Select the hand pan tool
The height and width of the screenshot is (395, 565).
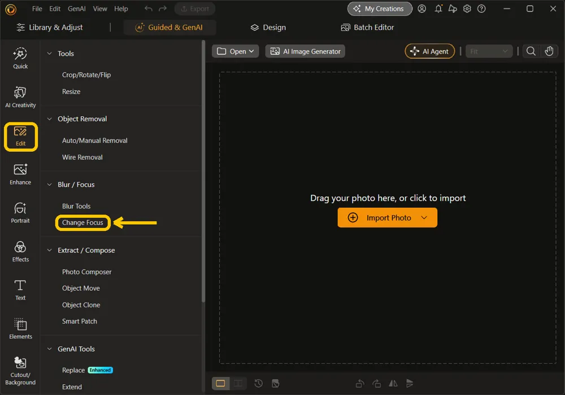pyautogui.click(x=549, y=51)
